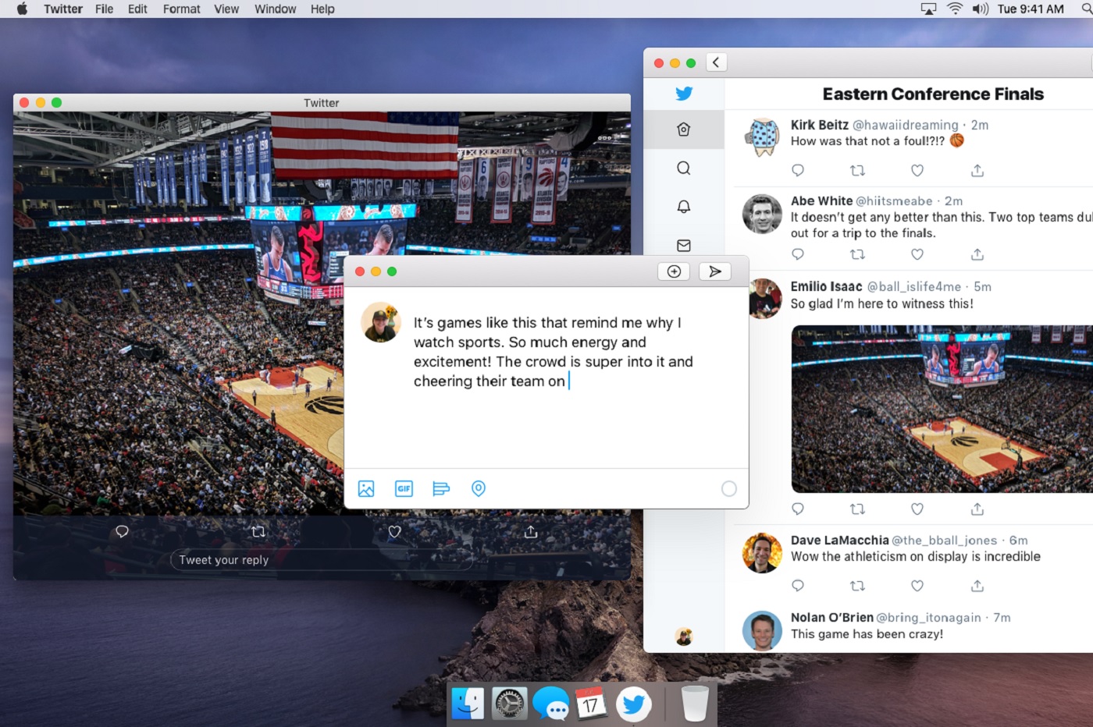This screenshot has height=727, width=1093.
Task: Open Search in Twitter sidebar
Action: pyautogui.click(x=683, y=168)
